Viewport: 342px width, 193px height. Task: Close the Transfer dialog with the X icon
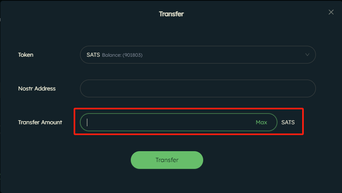pos(331,12)
